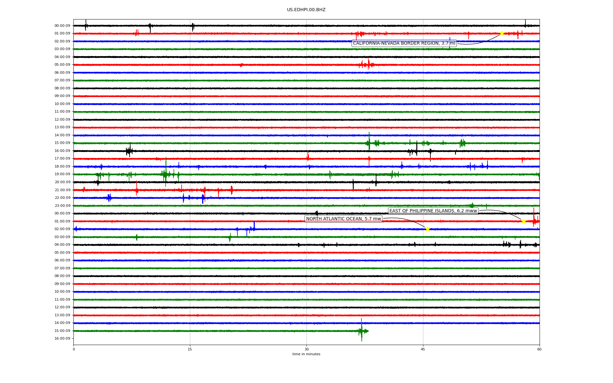Click the topmost 00:00:09 trace label
The height and width of the screenshot is (383, 613).
pyautogui.click(x=62, y=26)
